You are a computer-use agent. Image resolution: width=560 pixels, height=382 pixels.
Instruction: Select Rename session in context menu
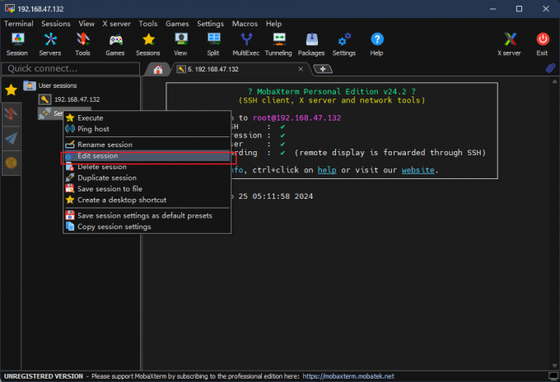(147, 145)
